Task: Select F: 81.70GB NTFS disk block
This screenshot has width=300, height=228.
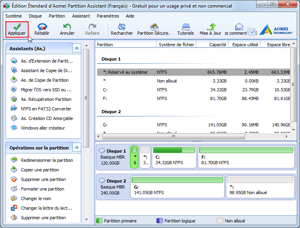Action: 246,157
